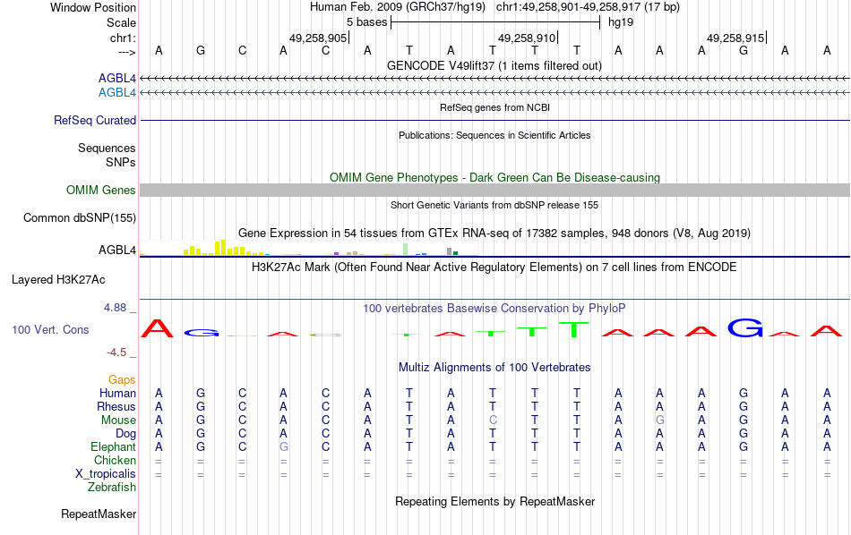
Task: Click the GTEx expression bar chart
Action: coord(309,248)
